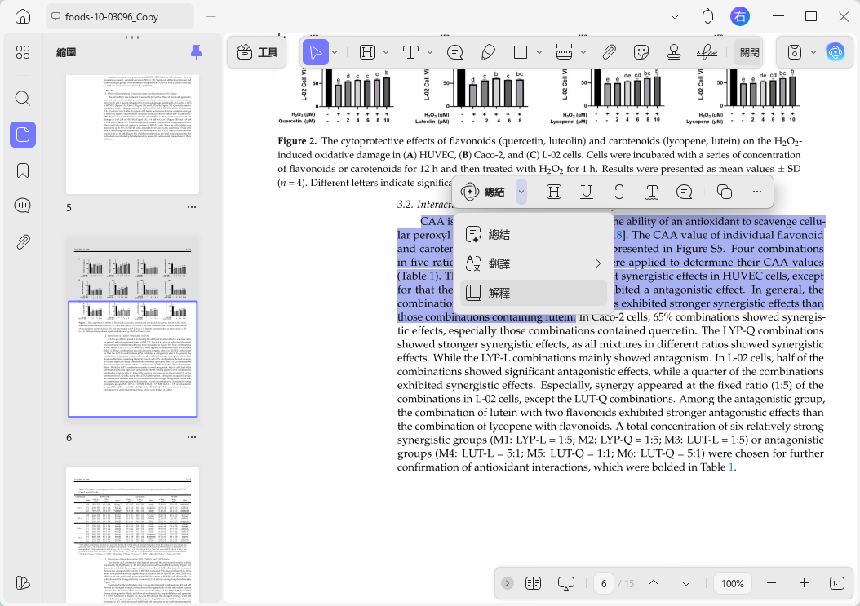Zoom in with the plus button
The width and height of the screenshot is (860, 606).
click(804, 583)
